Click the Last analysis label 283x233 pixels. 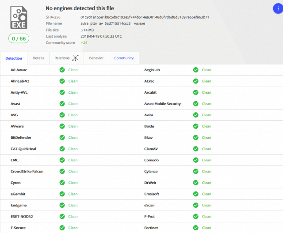point(56,36)
